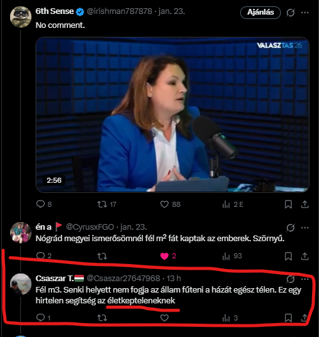Repost the CyrusxFGO reply

tap(102, 256)
